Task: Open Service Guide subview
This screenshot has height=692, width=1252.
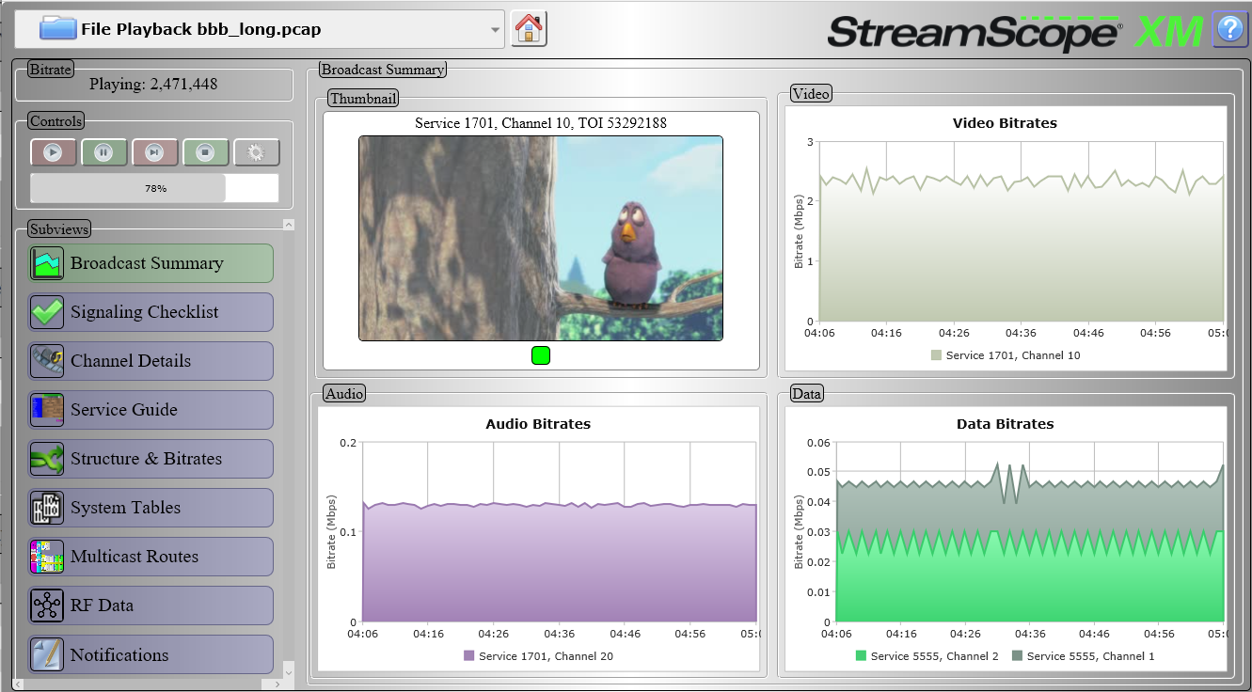Action: click(x=151, y=410)
